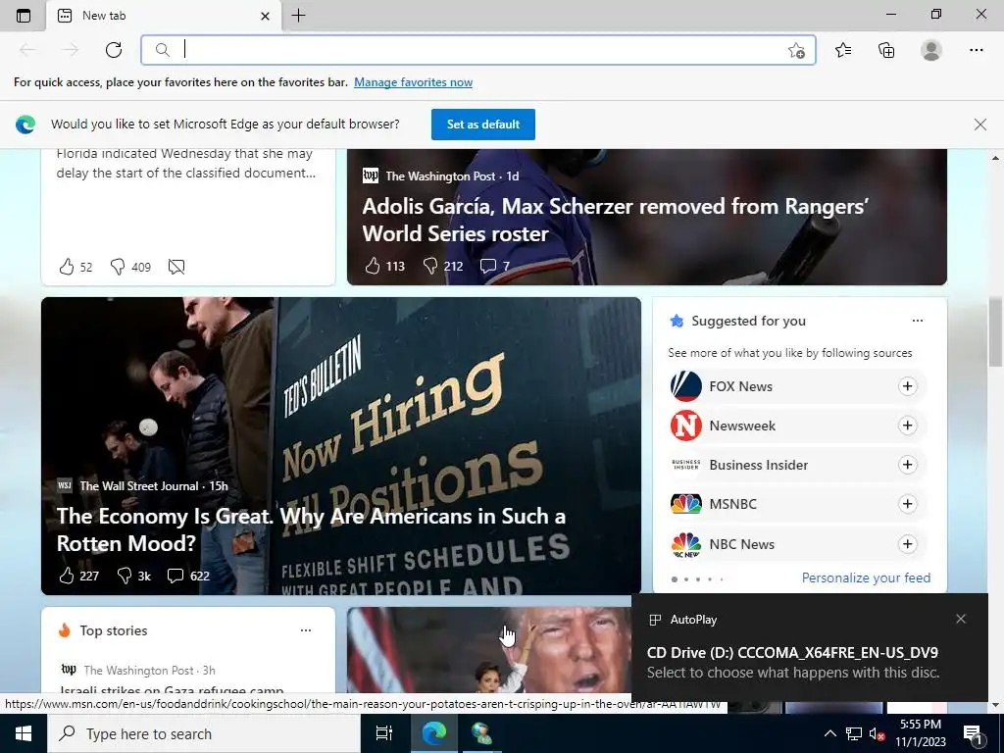This screenshot has width=1004, height=753.
Task: Go forward using the forward arrow
Action: pyautogui.click(x=71, y=50)
